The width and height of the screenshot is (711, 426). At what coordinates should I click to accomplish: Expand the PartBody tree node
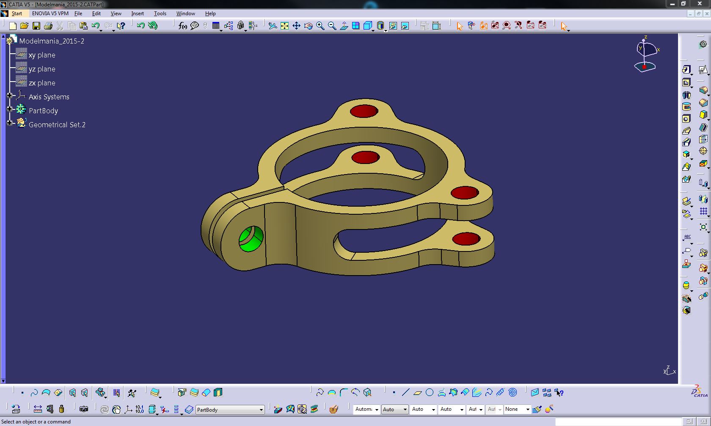coord(9,110)
